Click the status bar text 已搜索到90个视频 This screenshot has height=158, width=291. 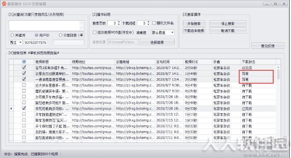[45, 154]
